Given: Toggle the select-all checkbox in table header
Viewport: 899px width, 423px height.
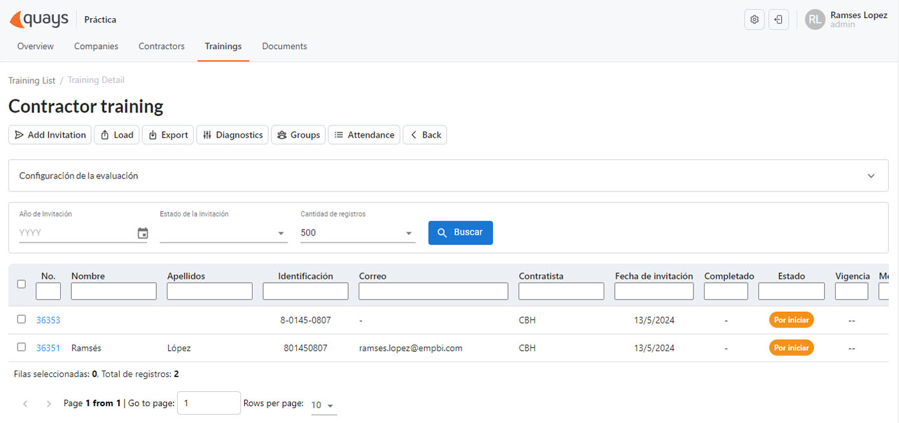Looking at the screenshot, I should point(21,283).
